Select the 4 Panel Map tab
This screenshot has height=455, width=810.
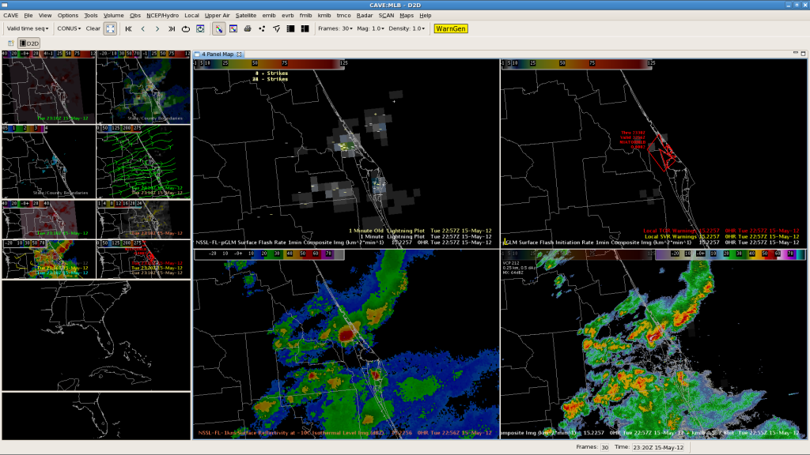[218, 55]
